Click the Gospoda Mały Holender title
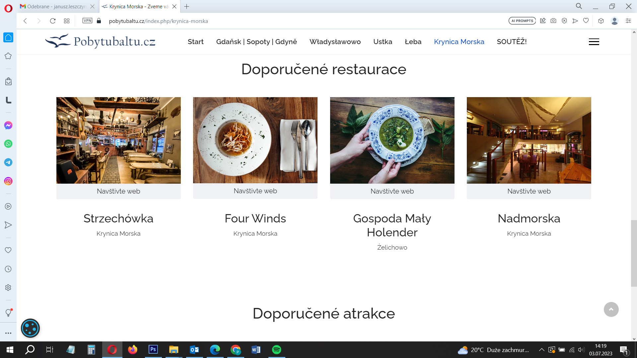Screen dimensions: 637x358 [x=392, y=225]
